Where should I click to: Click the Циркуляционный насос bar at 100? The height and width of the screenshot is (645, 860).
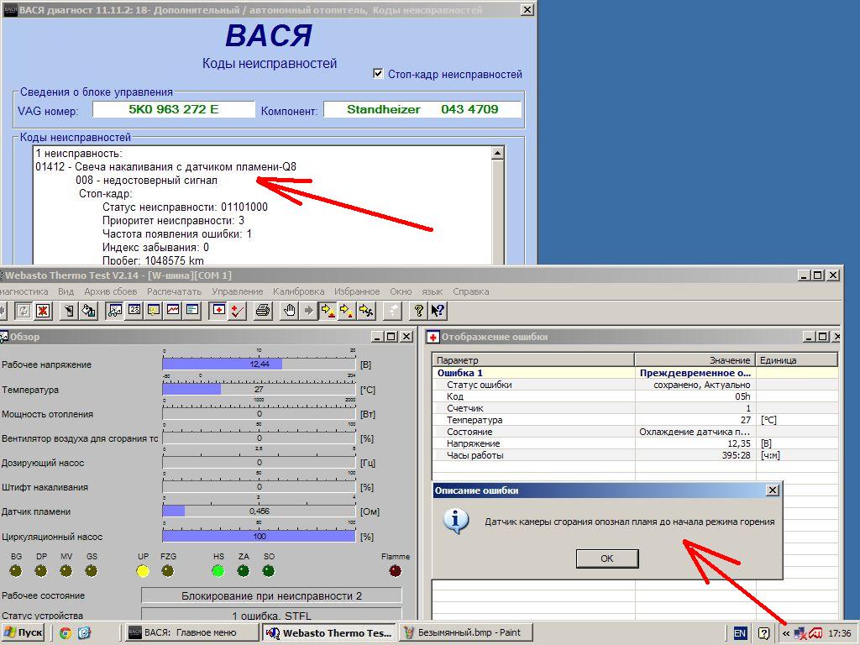(259, 537)
